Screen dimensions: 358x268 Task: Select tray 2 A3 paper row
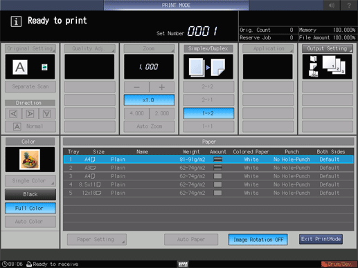coord(208,168)
